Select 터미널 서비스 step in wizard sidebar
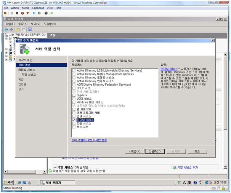 pyautogui.click(x=27, y=70)
